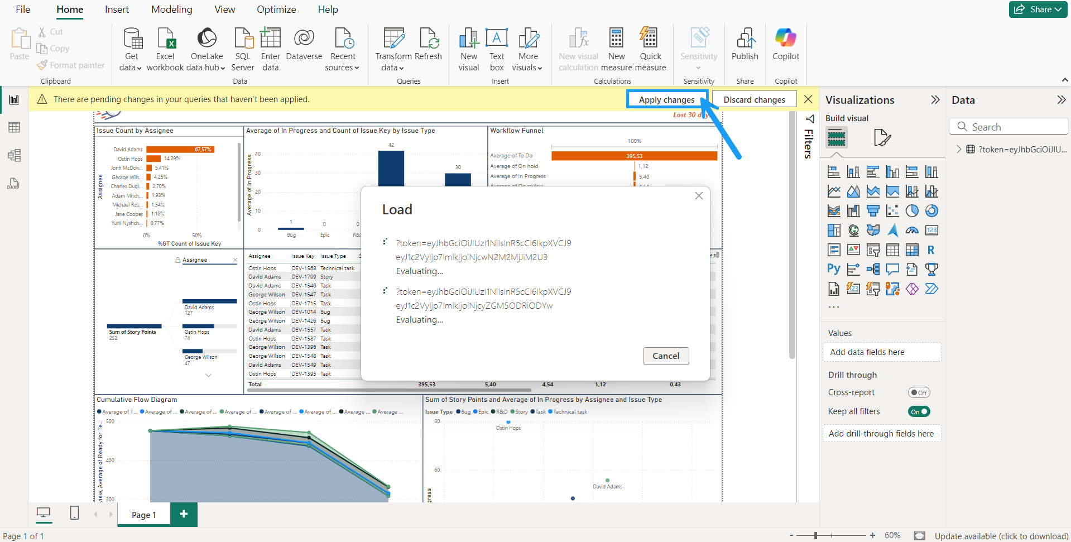Open the Modeling ribbon tab
Image resolution: width=1071 pixels, height=542 pixels.
point(171,9)
